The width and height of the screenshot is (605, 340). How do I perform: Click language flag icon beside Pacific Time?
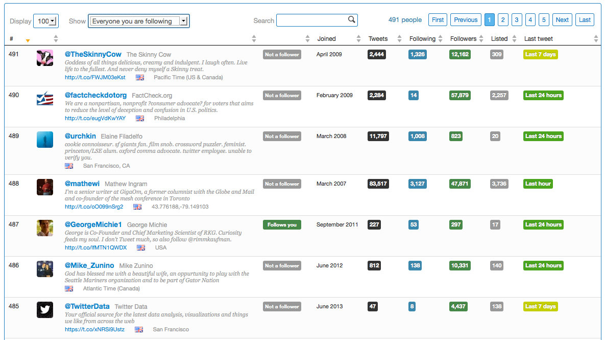(x=140, y=78)
